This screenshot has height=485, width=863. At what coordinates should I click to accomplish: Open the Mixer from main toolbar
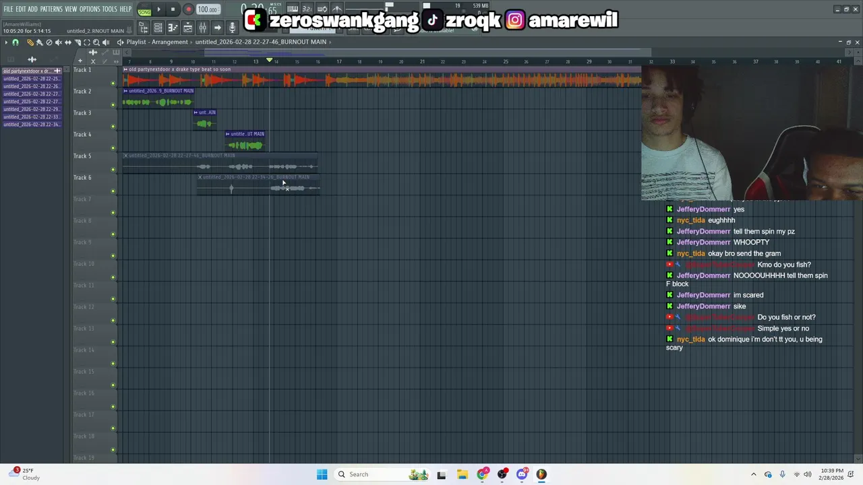(202, 28)
